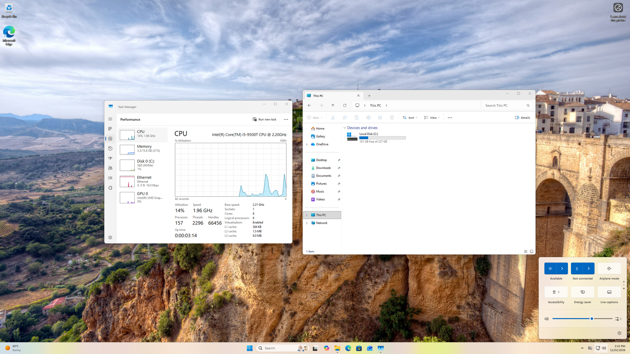Open Services icon in Task Manager sidebar
Image resolution: width=630 pixels, height=354 pixels.
pyautogui.click(x=110, y=188)
